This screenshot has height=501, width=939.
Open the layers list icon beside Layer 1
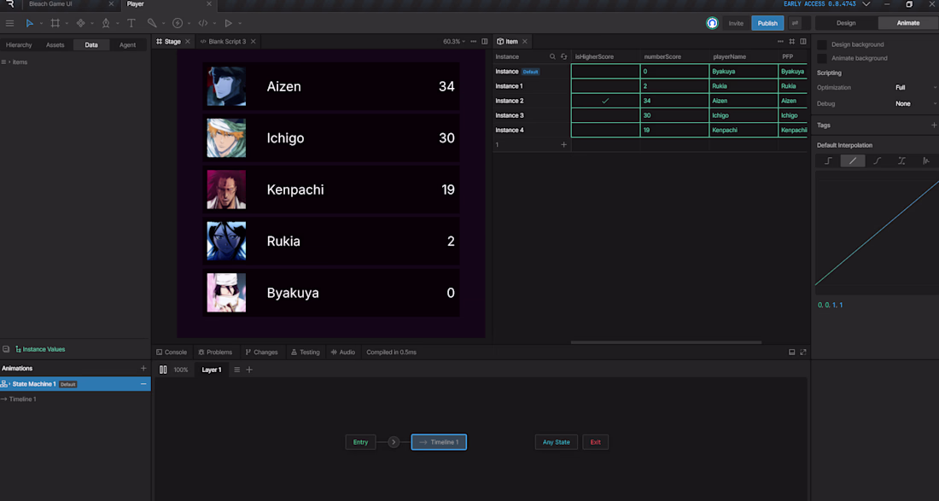click(x=237, y=370)
